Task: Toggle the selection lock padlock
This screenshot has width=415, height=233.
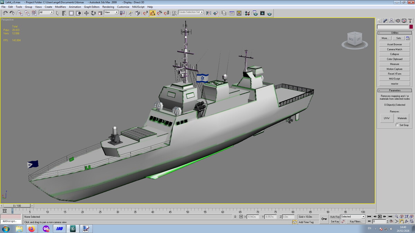Action: (x=236, y=217)
